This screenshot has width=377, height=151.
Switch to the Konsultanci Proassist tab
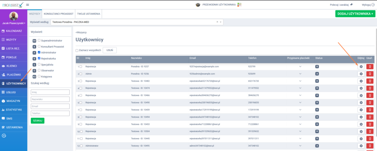[58, 14]
